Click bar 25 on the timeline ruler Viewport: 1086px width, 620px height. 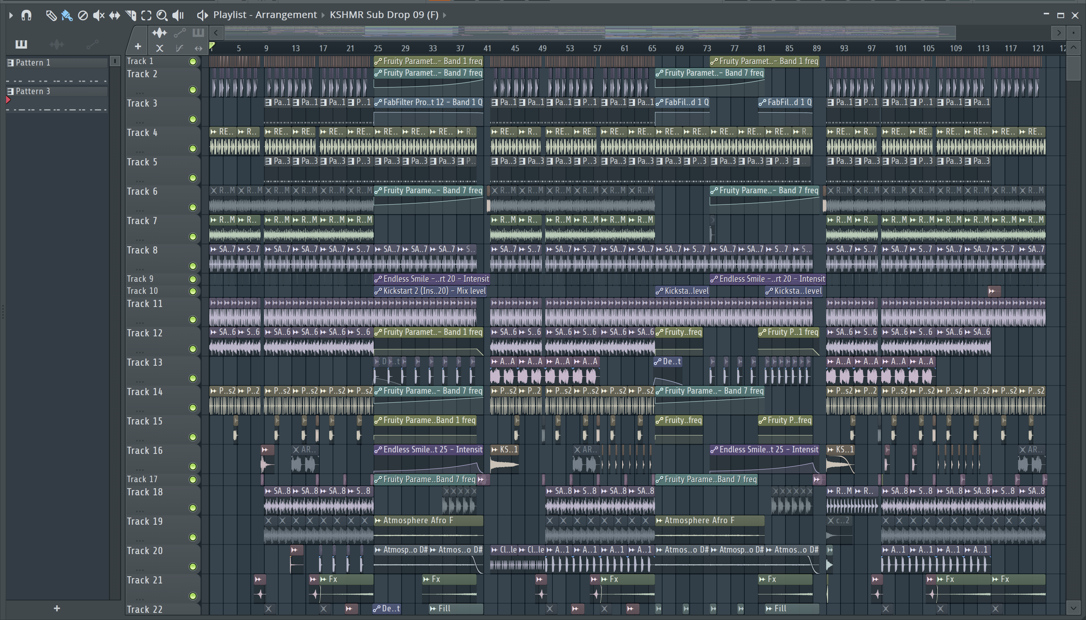click(x=377, y=49)
